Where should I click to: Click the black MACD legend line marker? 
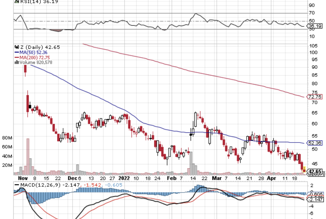click(16, 185)
